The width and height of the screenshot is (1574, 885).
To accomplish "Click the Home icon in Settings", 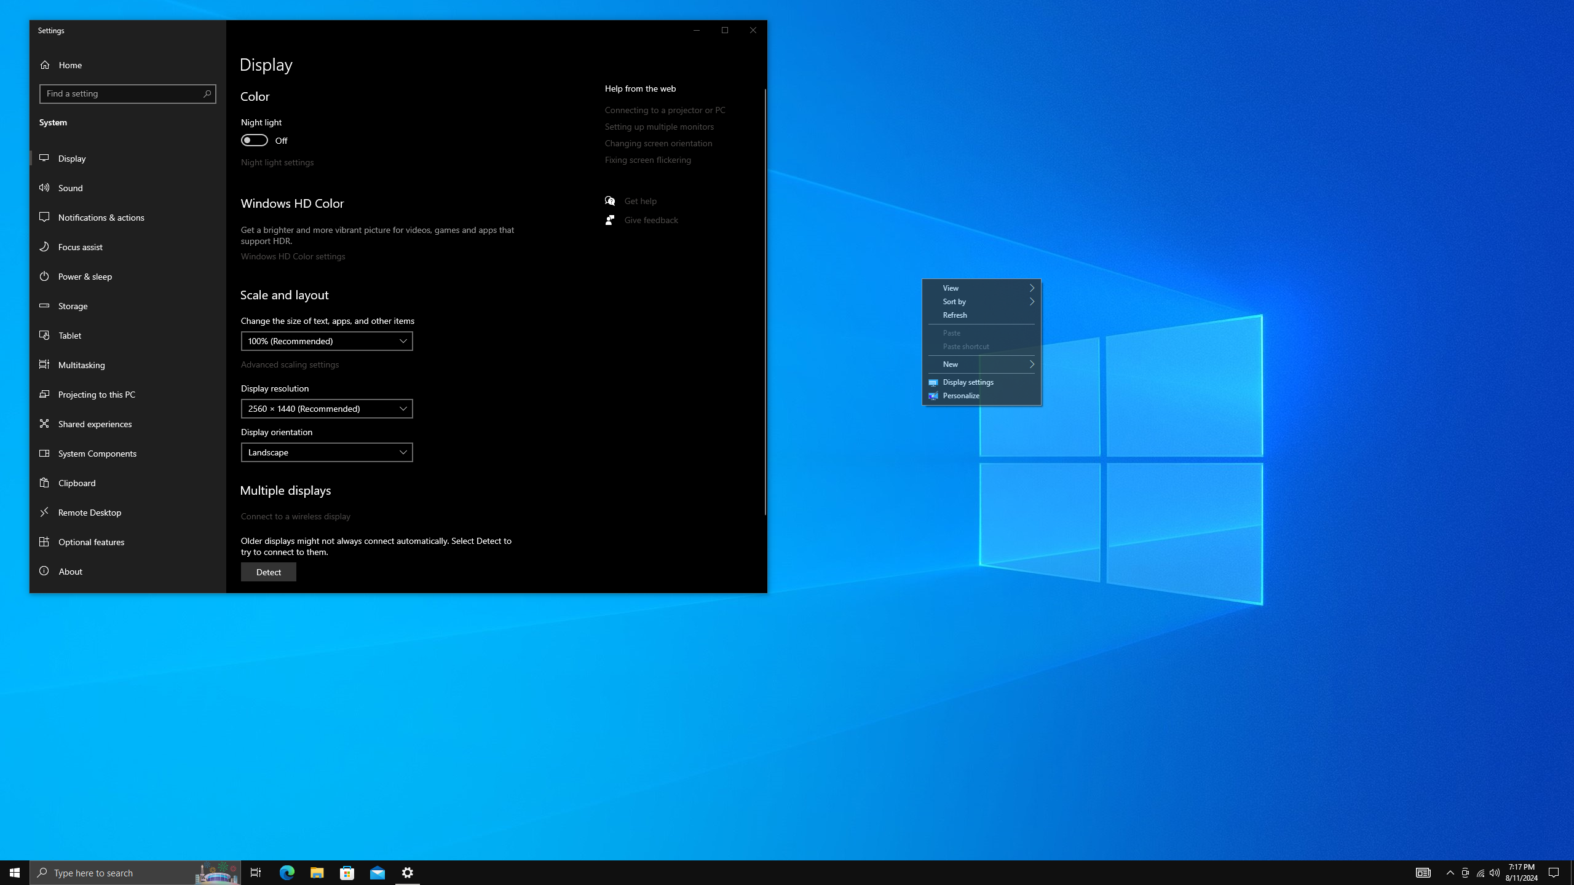I will point(45,65).
